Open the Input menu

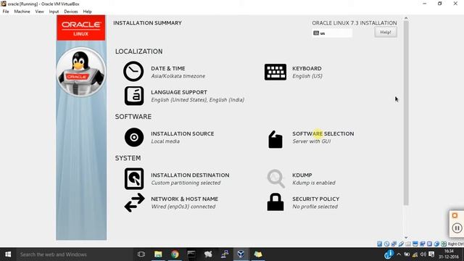[54, 12]
